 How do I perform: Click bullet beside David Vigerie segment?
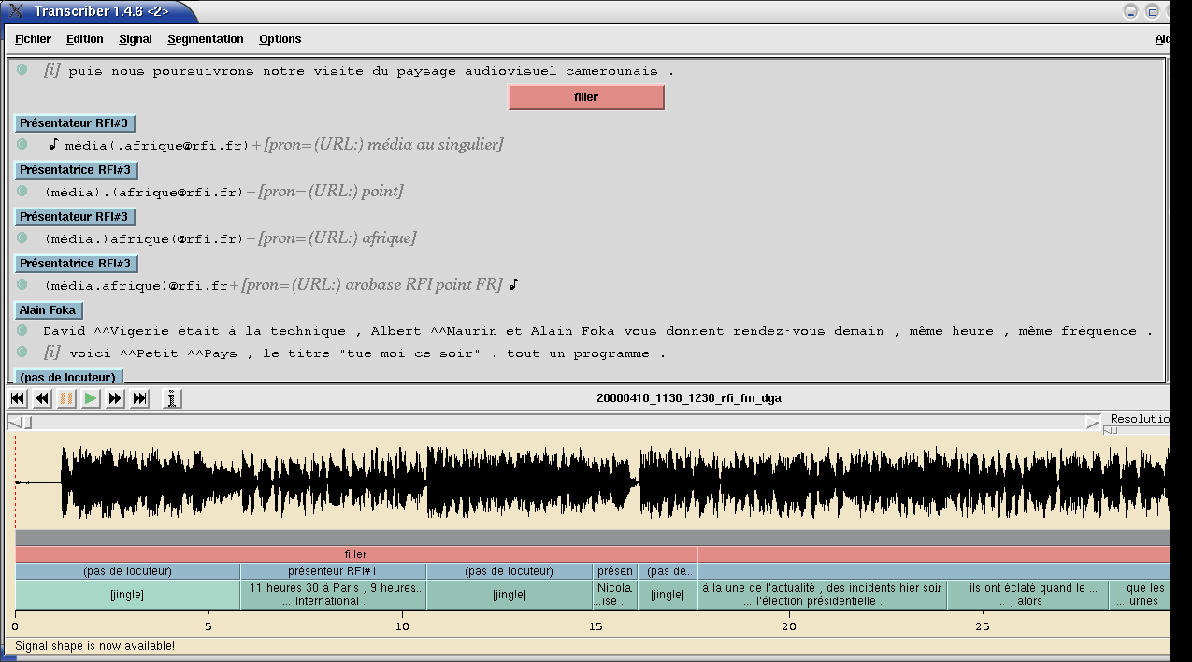pos(22,331)
